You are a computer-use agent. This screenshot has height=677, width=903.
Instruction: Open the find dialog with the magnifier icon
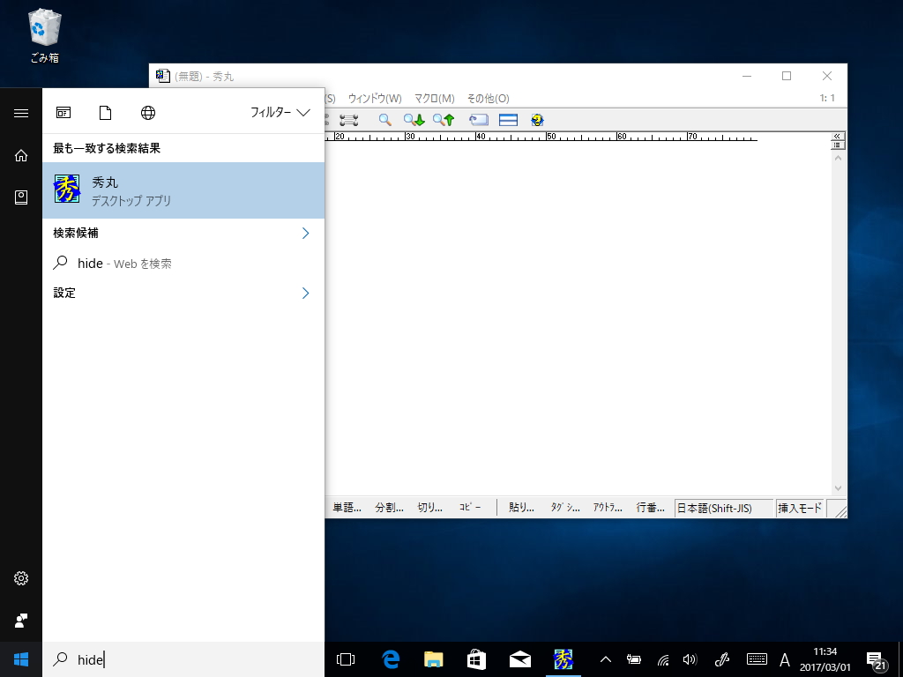coord(384,120)
